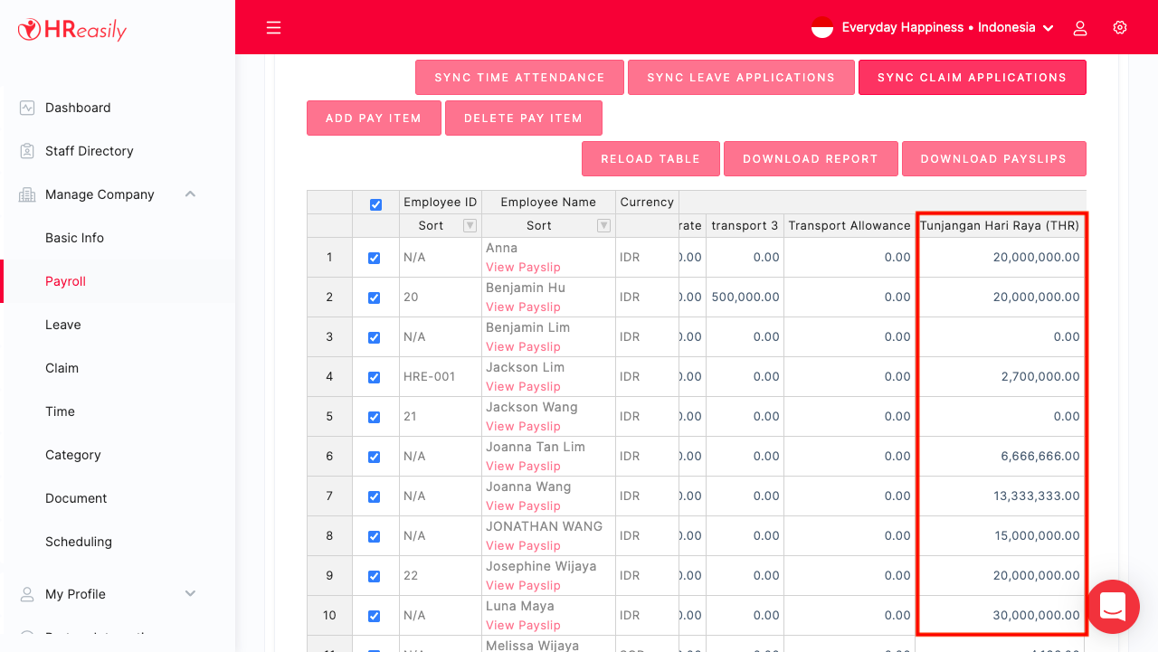View payslip for Josephine Wijaya
1158x652 pixels.
click(523, 585)
